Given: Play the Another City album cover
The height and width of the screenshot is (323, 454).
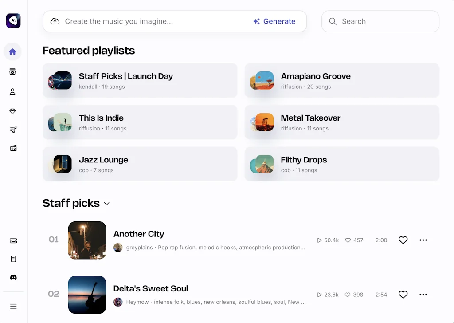Looking at the screenshot, I should pos(87,240).
